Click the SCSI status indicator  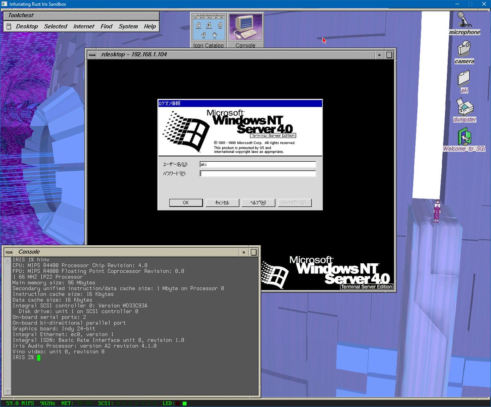128,403
